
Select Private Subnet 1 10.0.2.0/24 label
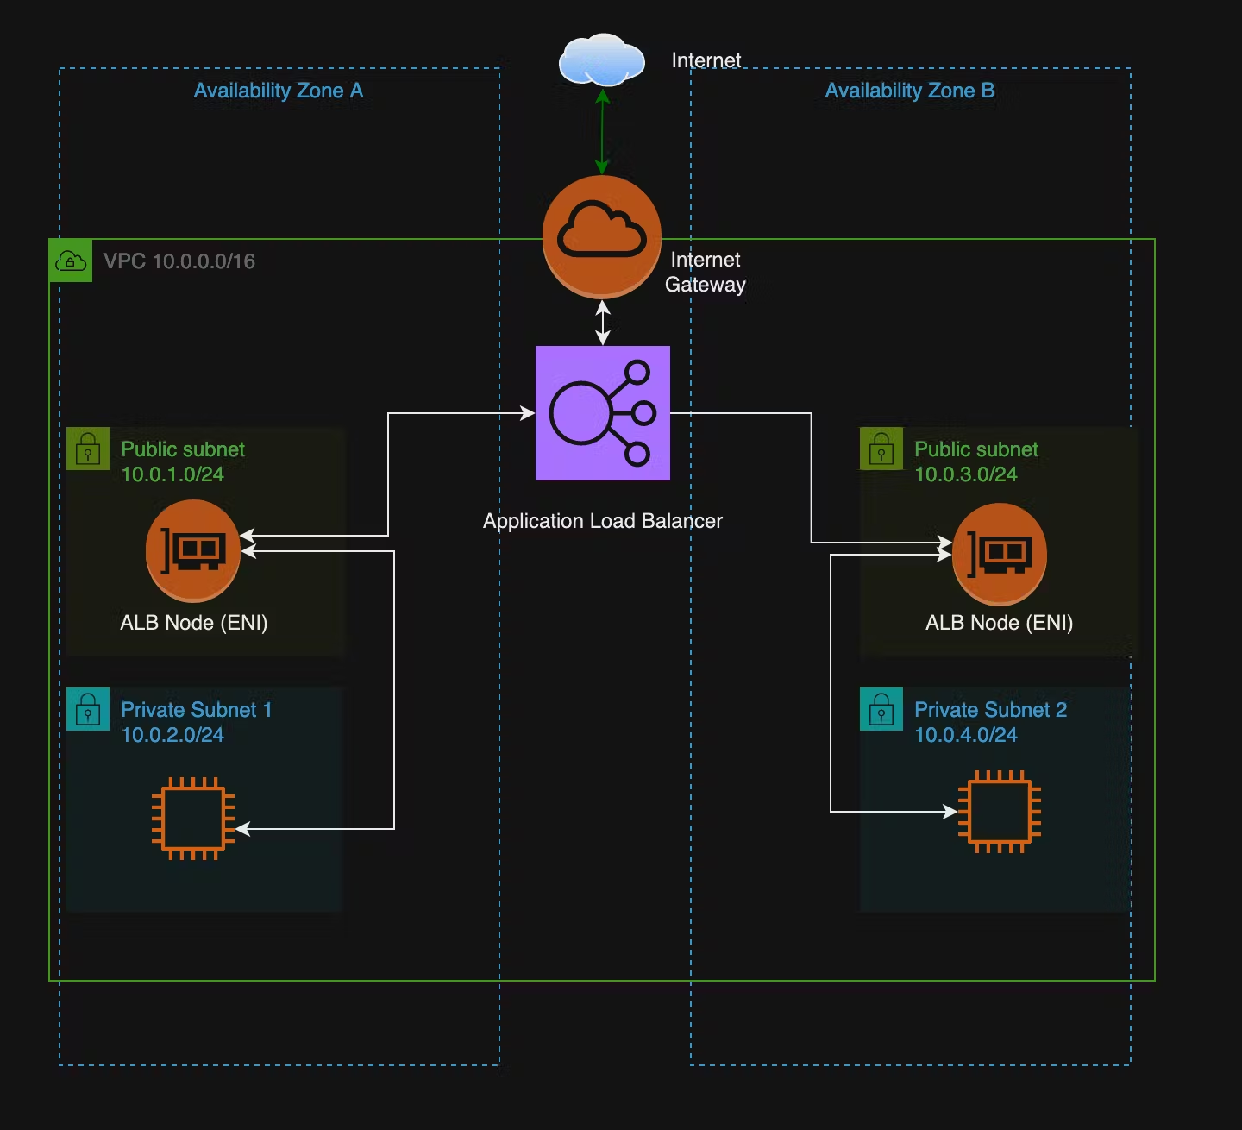pos(197,722)
